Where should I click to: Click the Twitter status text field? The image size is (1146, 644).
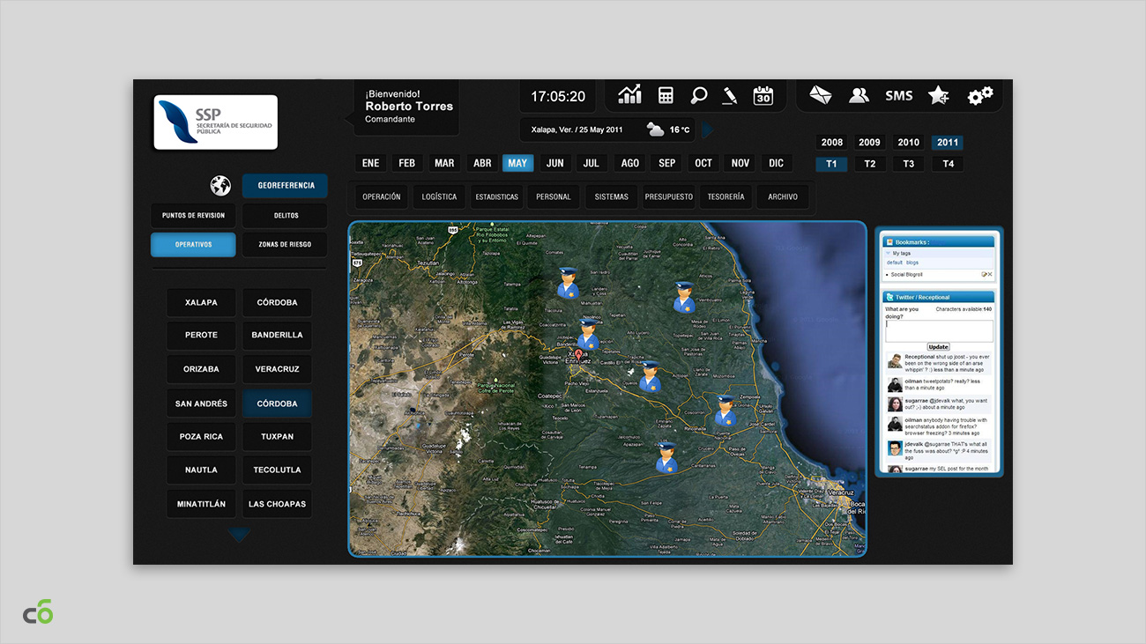pyautogui.click(x=939, y=331)
